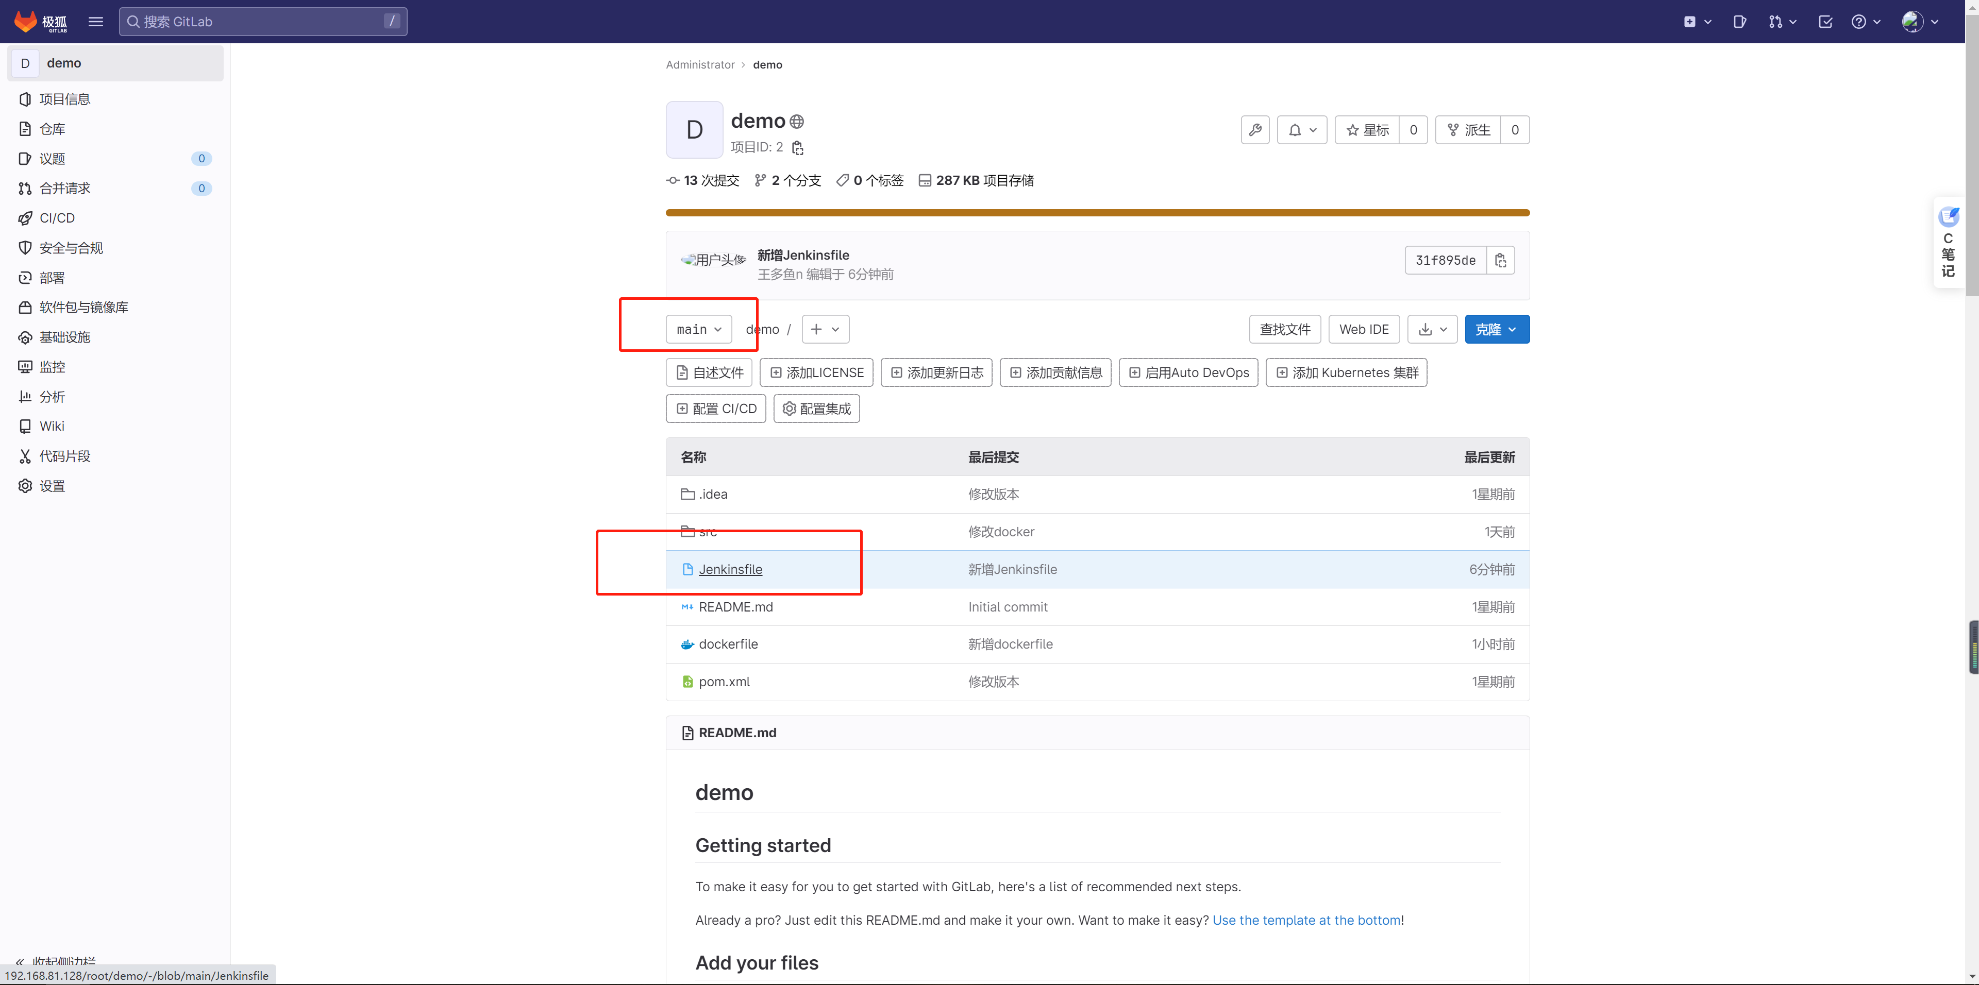Screen dimensions: 1979x985
Task: Open the add file plus dropdown
Action: point(825,329)
